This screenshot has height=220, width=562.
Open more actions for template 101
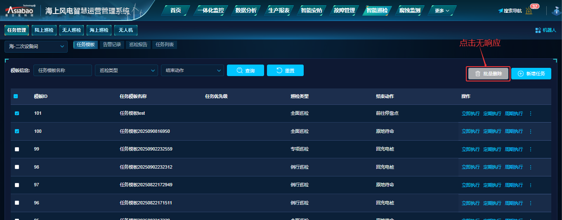pyautogui.click(x=531, y=113)
